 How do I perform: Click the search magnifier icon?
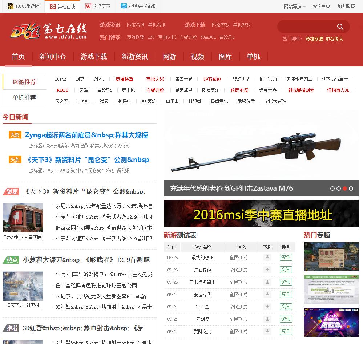coord(340,27)
